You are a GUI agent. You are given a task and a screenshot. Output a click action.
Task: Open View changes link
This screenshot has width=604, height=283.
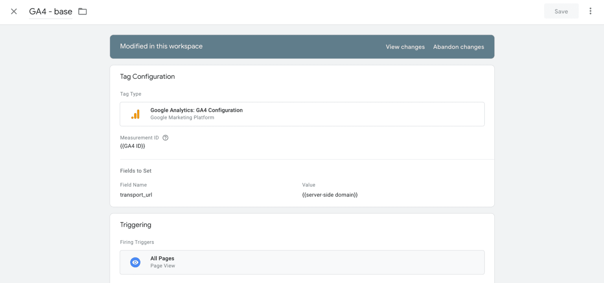tap(405, 47)
